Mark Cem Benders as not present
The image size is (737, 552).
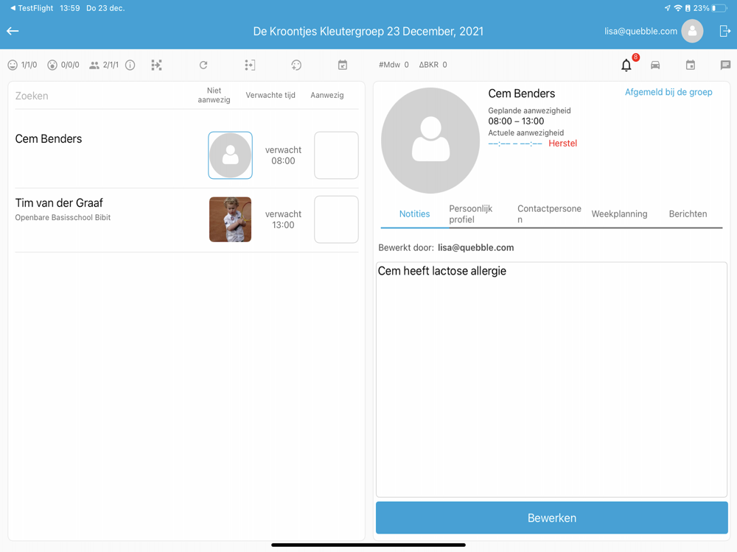click(230, 155)
